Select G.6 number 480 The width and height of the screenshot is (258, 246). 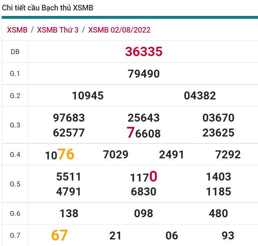(218, 213)
